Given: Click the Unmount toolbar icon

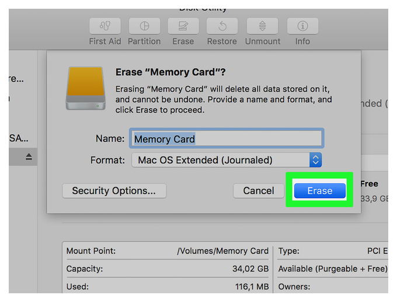Looking at the screenshot, I should [262, 26].
